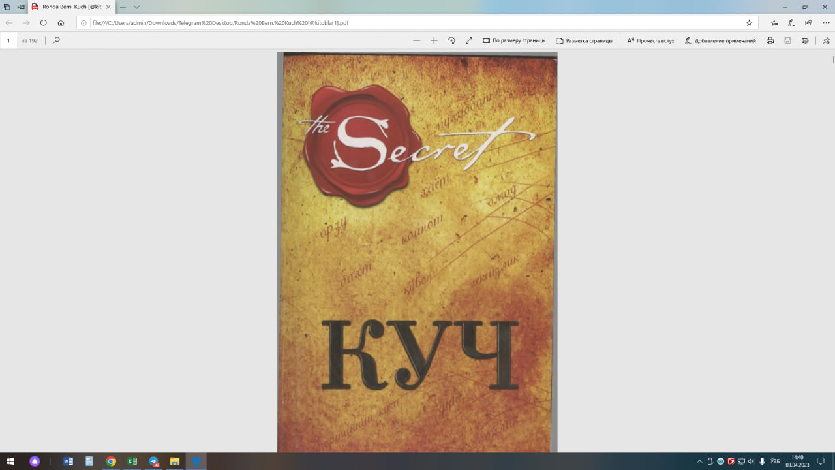Open Settings and more menu
The image size is (835, 470).
coord(825,22)
